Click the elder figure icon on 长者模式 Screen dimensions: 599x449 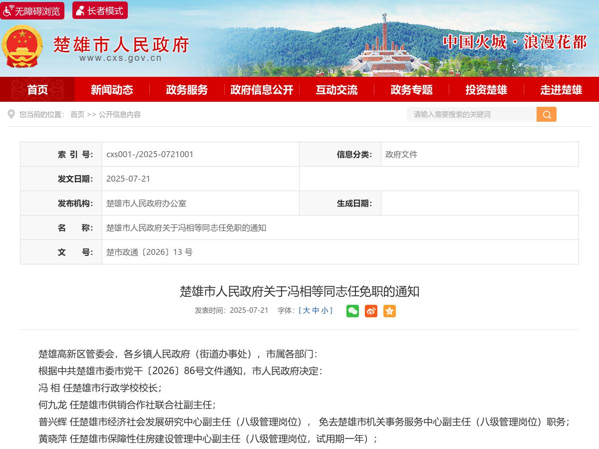coord(80,10)
